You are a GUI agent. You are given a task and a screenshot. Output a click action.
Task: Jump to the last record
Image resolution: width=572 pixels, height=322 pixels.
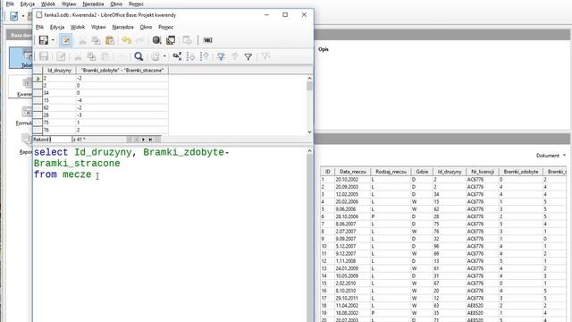pyautogui.click(x=150, y=140)
